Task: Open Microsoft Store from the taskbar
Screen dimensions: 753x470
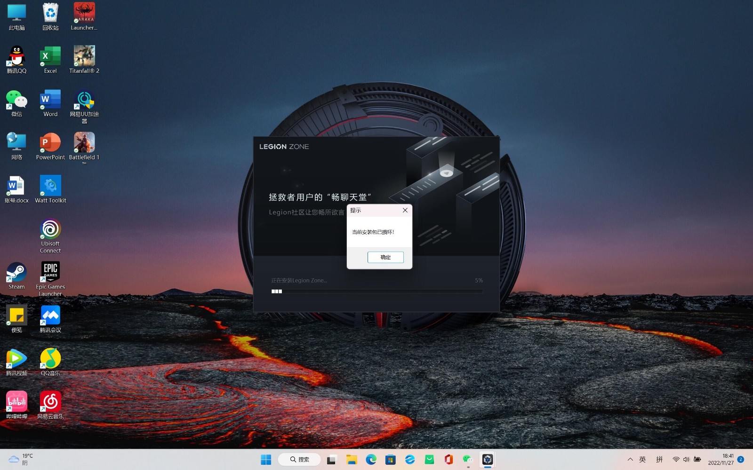Action: tap(390, 459)
